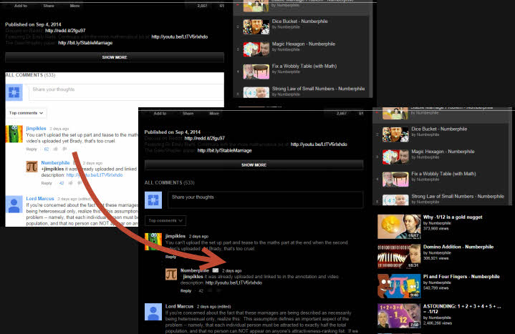Open ASTOUNDING 1+2+3+4+5 video thumbnail
The height and width of the screenshot is (334, 515).
click(399, 315)
